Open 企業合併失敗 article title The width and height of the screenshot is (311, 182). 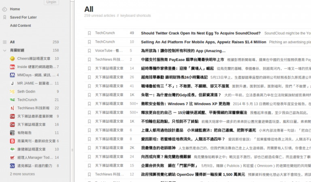click(x=170, y=165)
